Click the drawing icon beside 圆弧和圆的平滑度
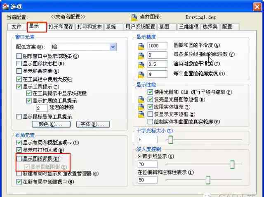This screenshot has height=197, width=264. (x=141, y=46)
